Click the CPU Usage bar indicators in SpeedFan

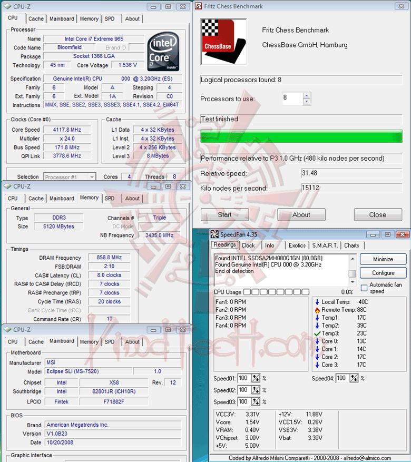tap(276, 292)
